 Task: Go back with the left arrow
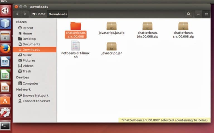[x=17, y=14]
